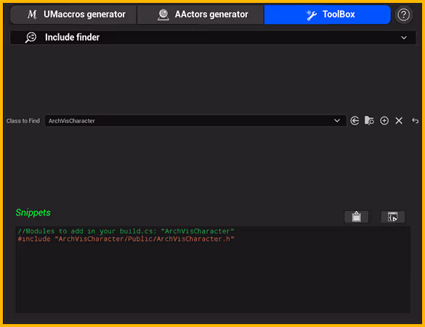Open help with the question mark icon
Image resolution: width=425 pixels, height=327 pixels.
[404, 15]
